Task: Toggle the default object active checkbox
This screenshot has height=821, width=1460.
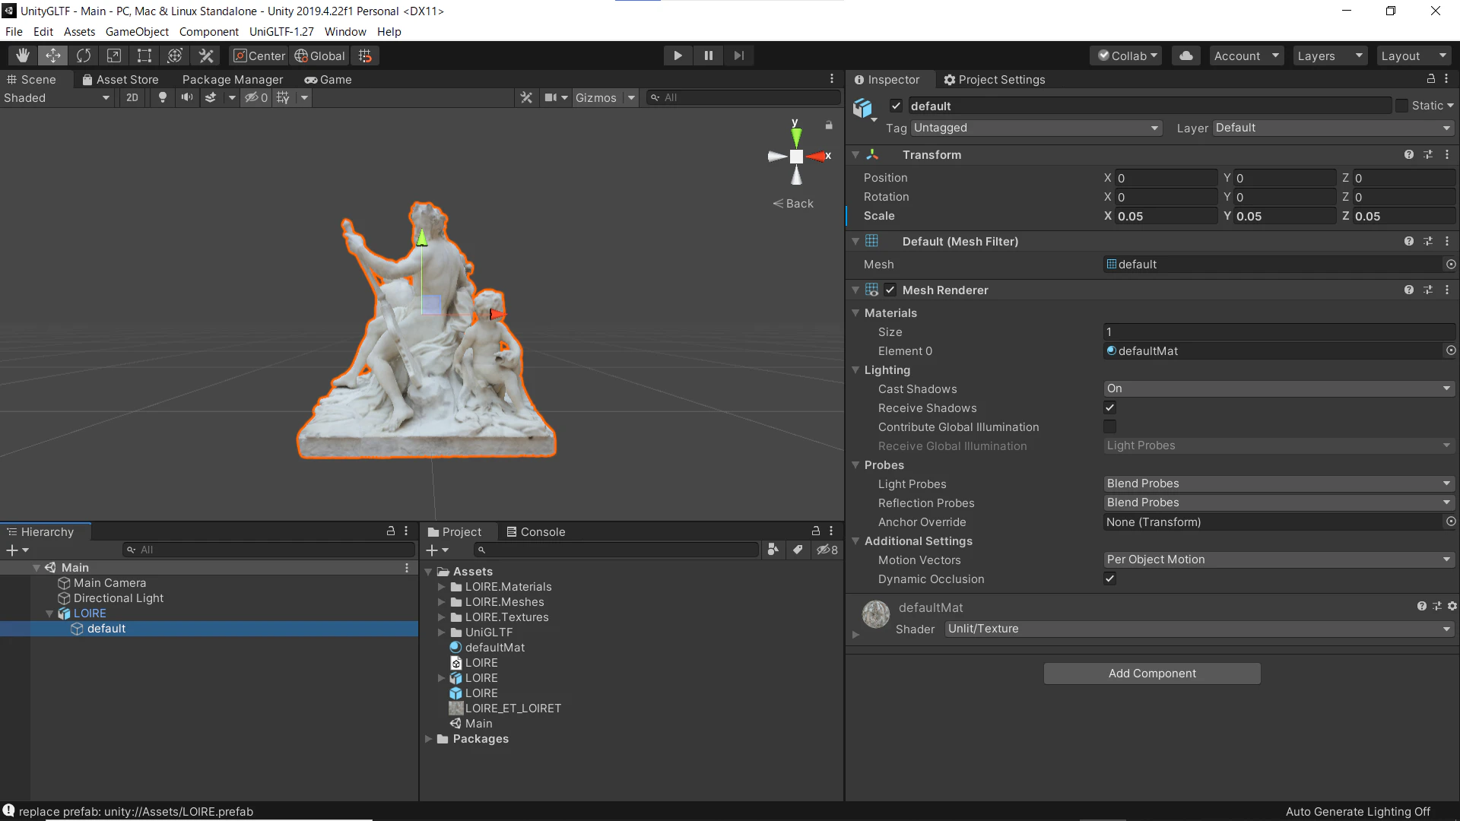Action: tap(897, 106)
